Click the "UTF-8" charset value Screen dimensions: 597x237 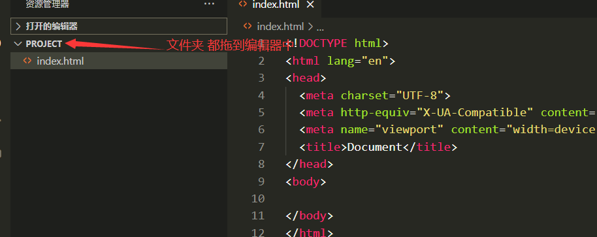pos(420,95)
